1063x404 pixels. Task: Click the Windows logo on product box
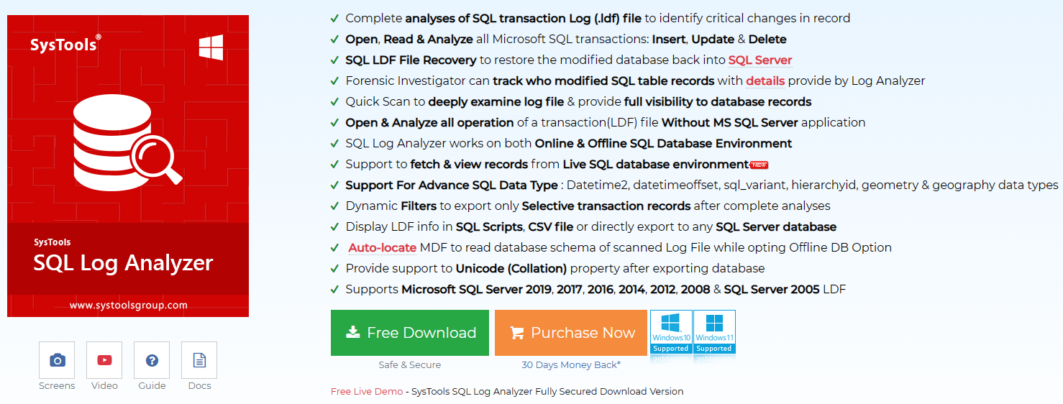click(211, 47)
